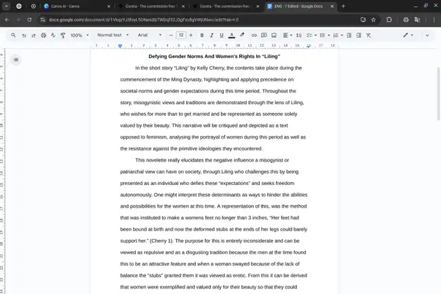Close the Canva AI tab
The width and height of the screenshot is (441, 294).
(x=109, y=6)
